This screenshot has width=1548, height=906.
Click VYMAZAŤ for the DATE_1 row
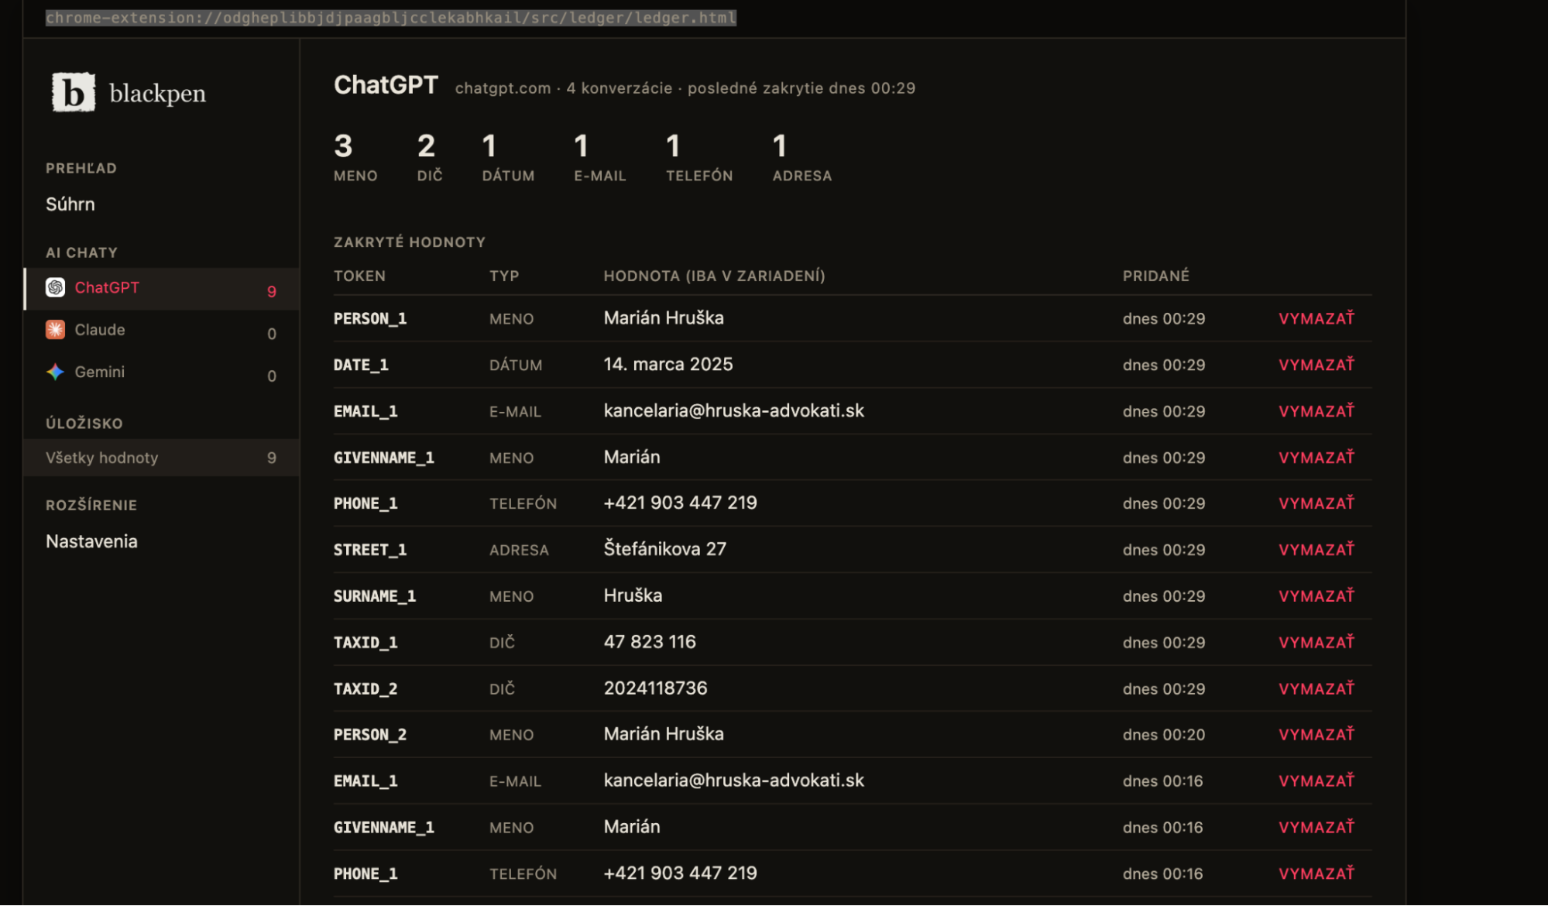pos(1316,365)
